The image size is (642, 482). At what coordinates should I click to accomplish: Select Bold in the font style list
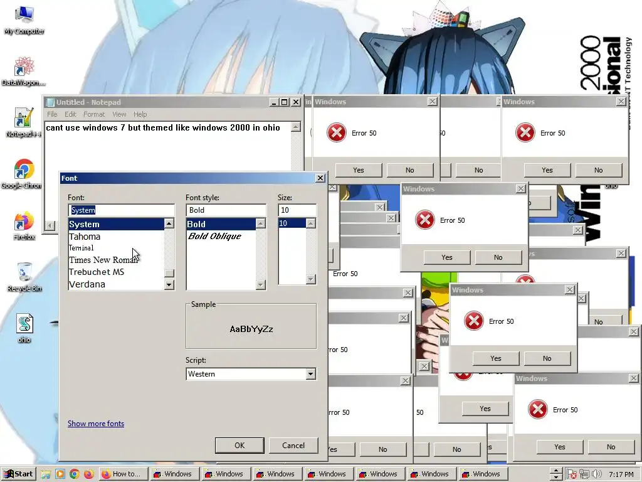point(221,224)
